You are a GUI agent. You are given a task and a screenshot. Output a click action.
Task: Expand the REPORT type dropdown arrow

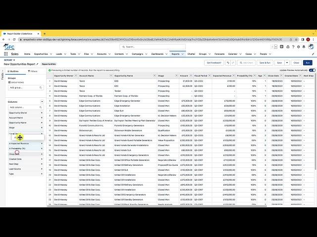14,60
